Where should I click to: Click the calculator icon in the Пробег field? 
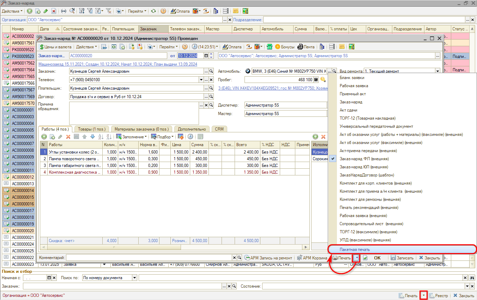(316, 80)
